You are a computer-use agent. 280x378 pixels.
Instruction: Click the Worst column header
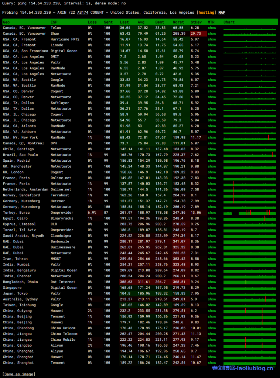[x=178, y=22]
